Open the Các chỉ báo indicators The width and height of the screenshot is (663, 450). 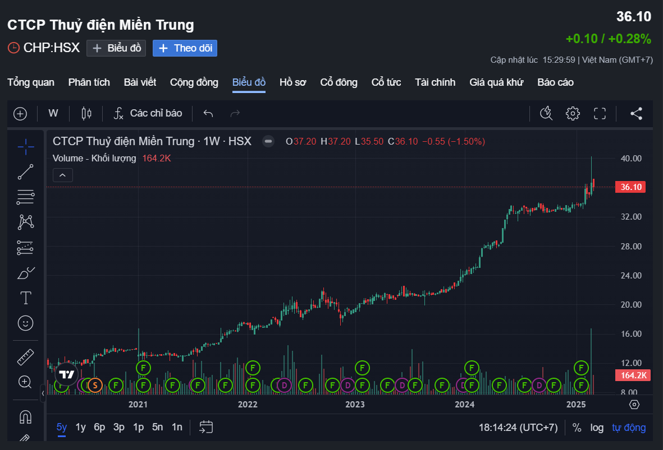(x=148, y=113)
